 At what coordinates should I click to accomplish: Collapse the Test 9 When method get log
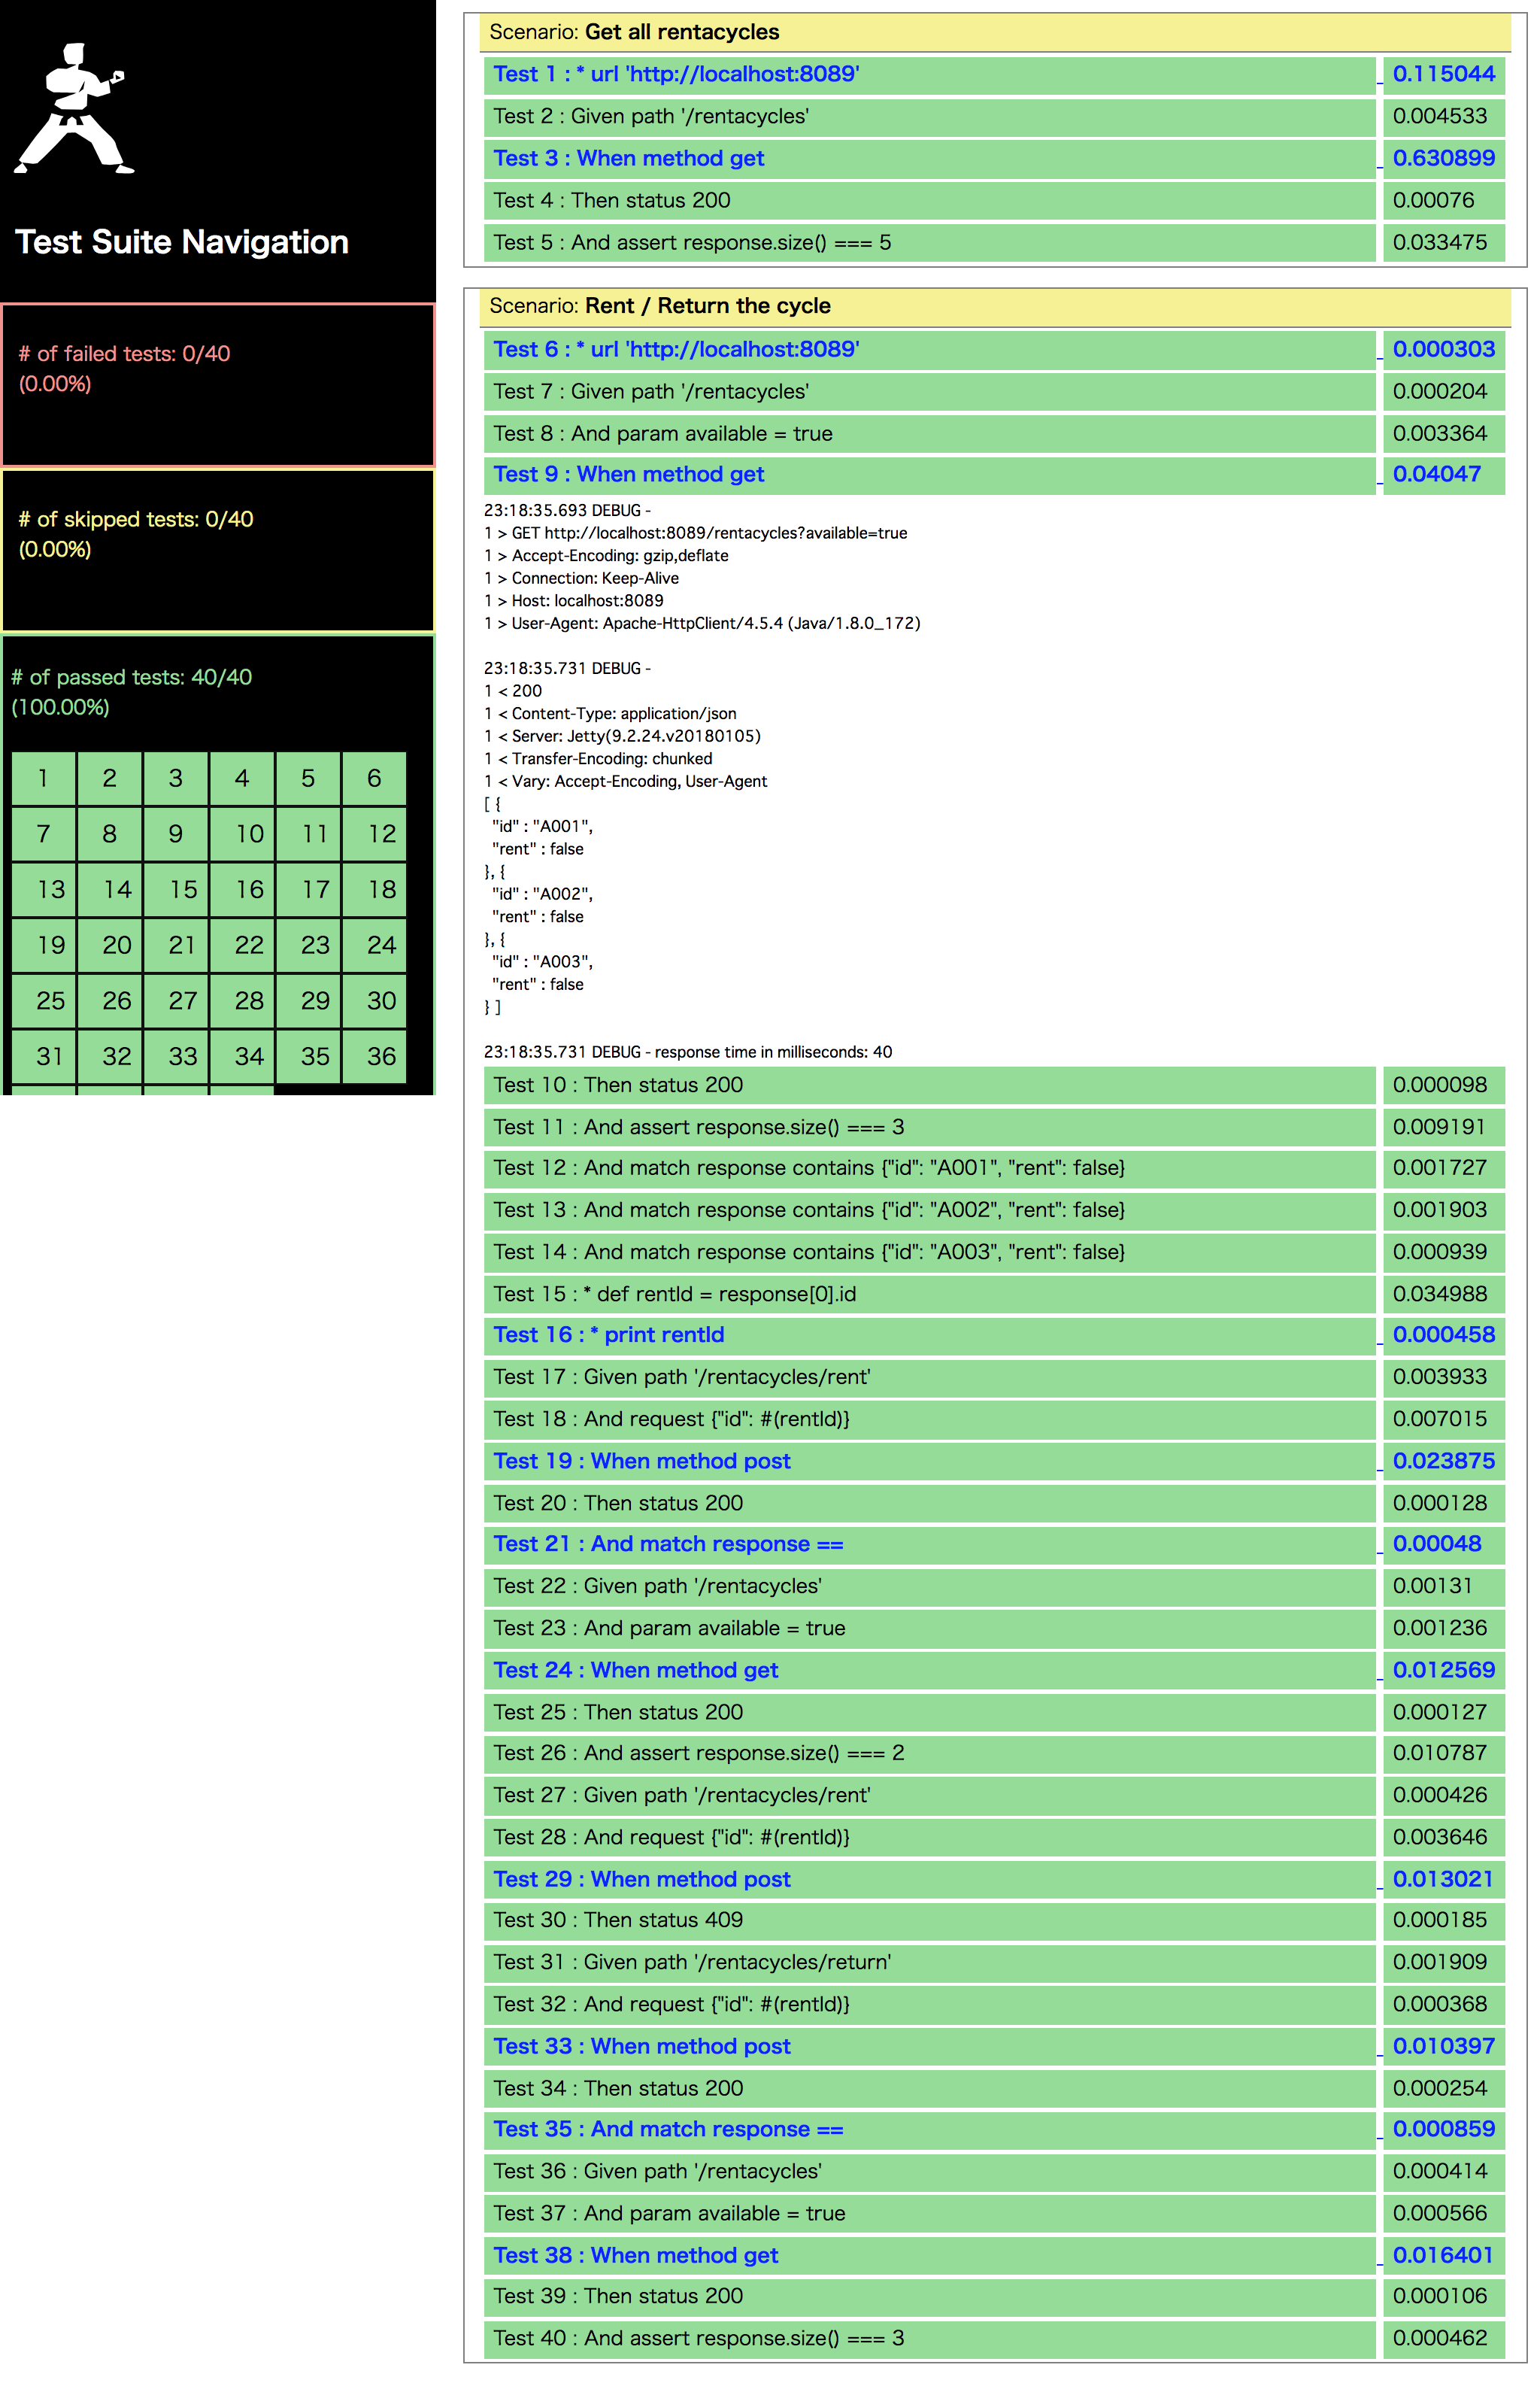628,474
